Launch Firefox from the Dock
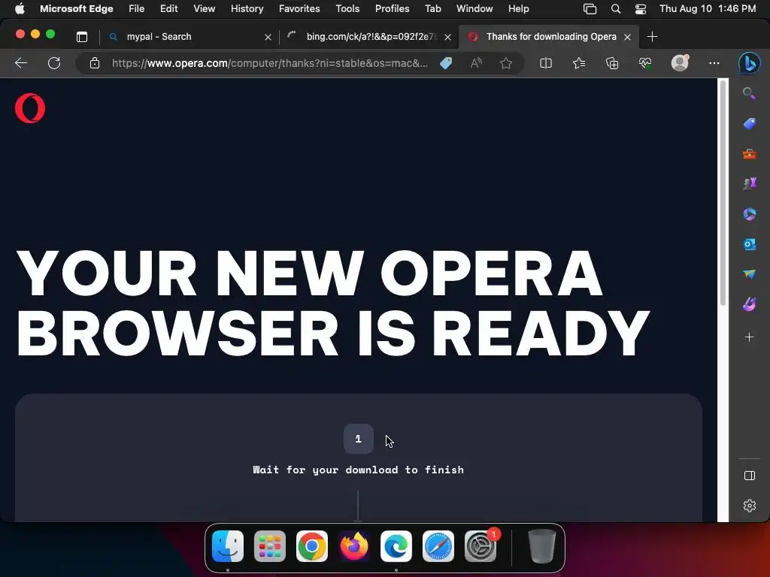770x577 pixels. pos(354,546)
